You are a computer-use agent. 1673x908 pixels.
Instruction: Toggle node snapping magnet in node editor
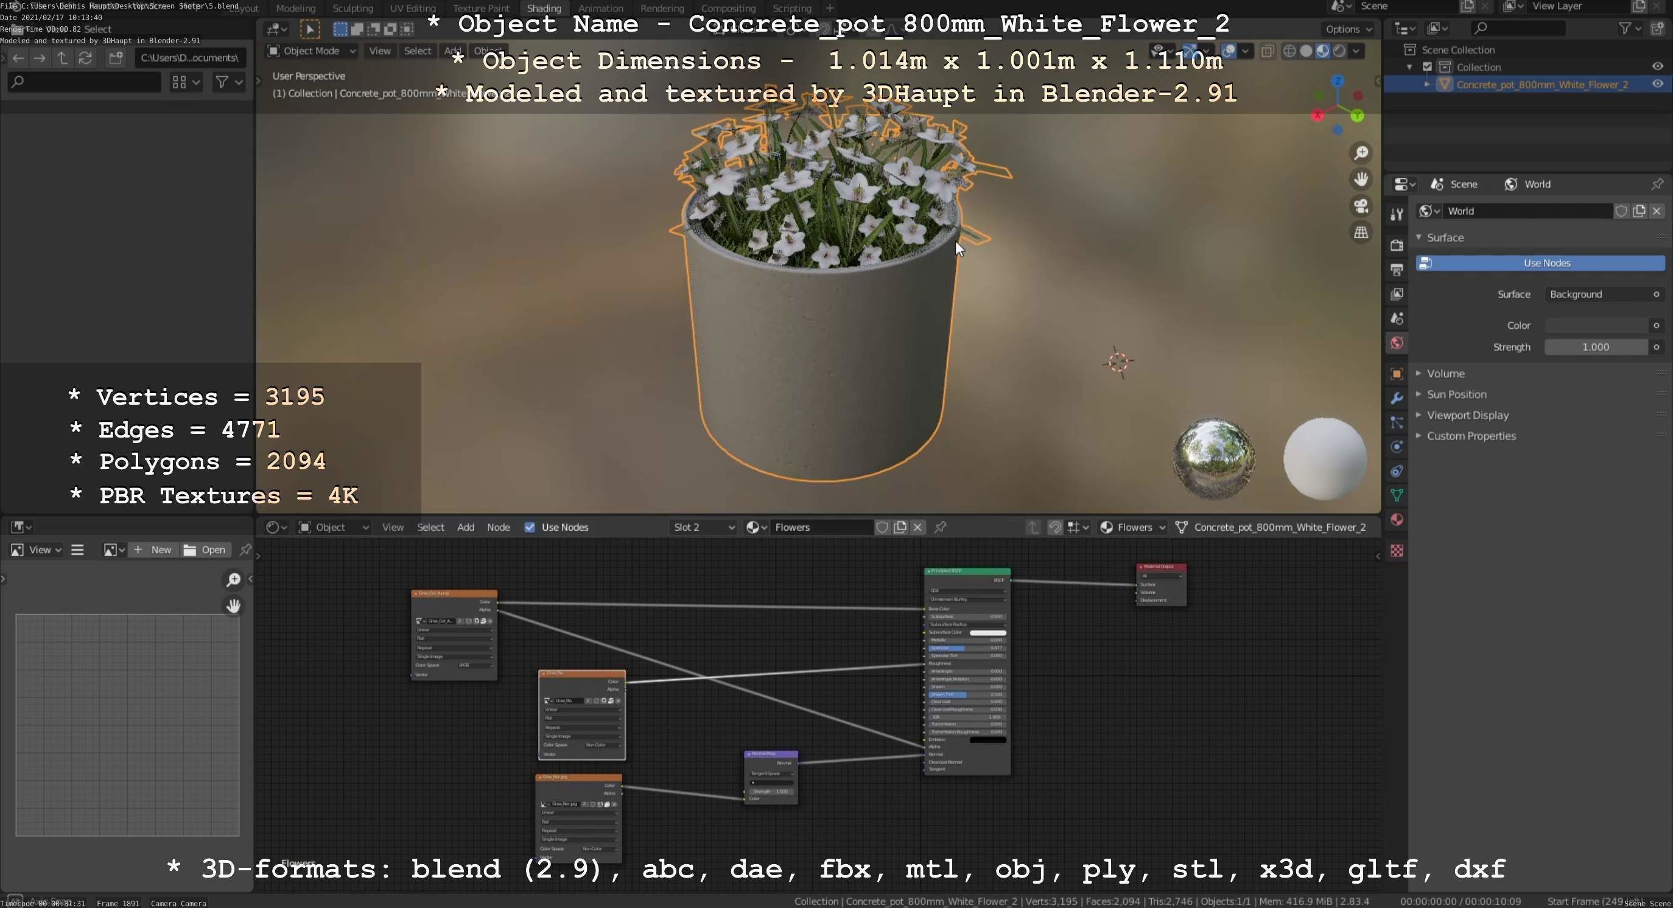1054,527
